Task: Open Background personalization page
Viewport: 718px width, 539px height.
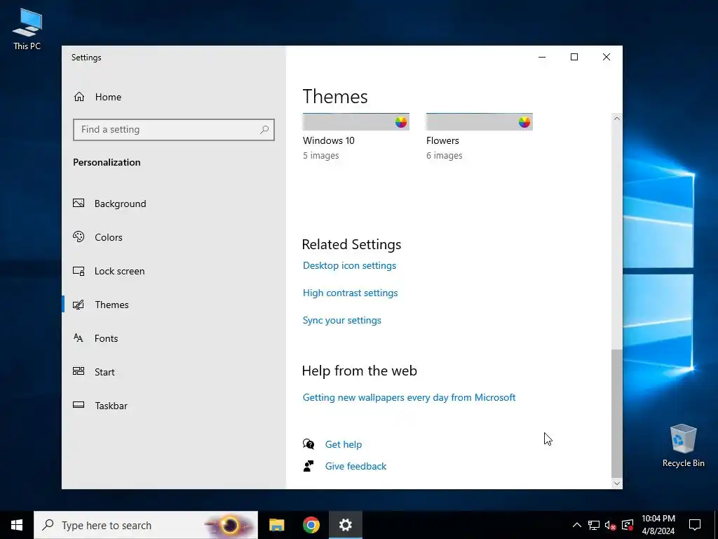Action: click(120, 204)
